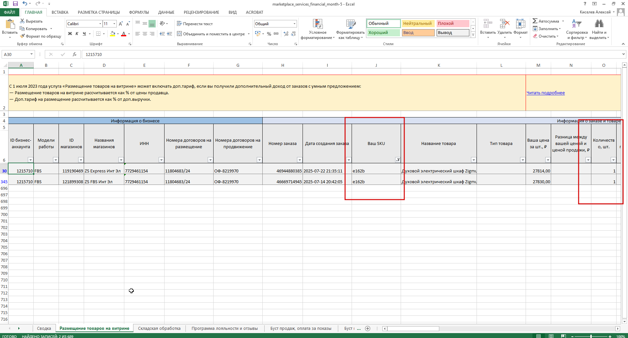
Task: Open the ФОРМУЛЫ ribbon tab
Action: point(139,12)
